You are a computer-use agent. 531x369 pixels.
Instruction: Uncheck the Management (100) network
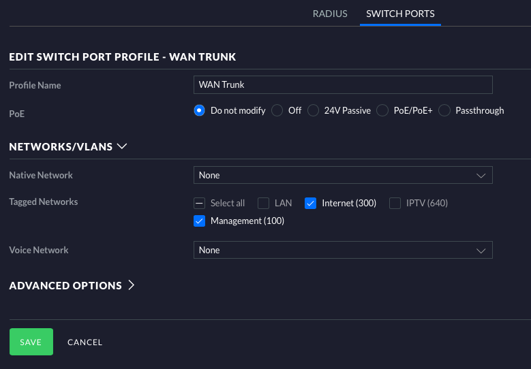pos(200,221)
